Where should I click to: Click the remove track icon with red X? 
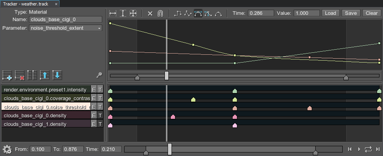[20, 75]
